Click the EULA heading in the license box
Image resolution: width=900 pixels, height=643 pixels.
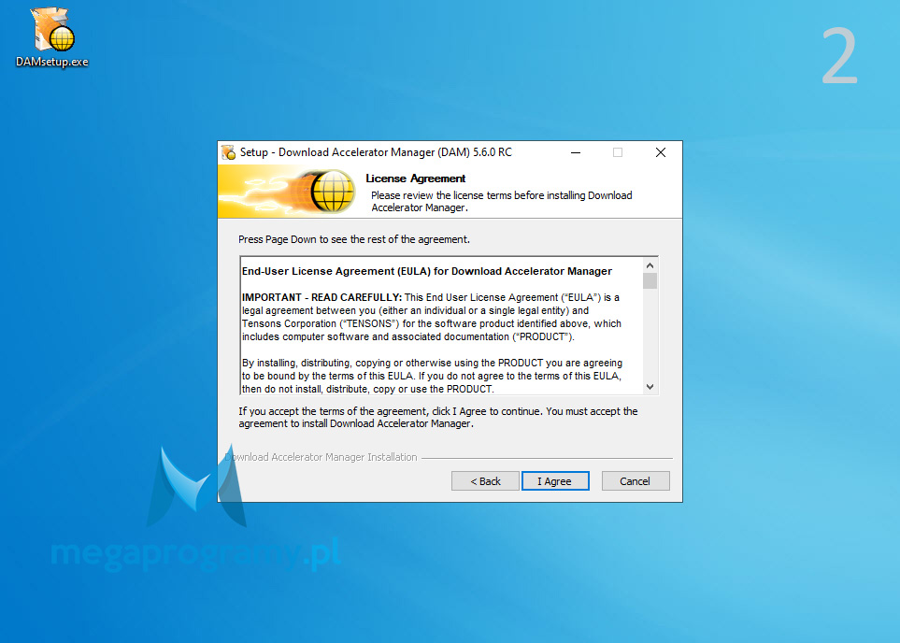(427, 271)
